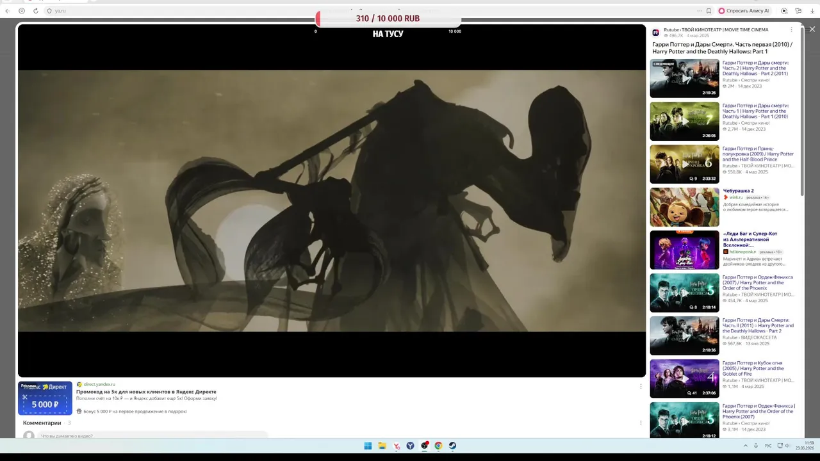Open the Леди Баг и Супер-Кот ad thumbnail
820x461 pixels.
[x=684, y=250]
